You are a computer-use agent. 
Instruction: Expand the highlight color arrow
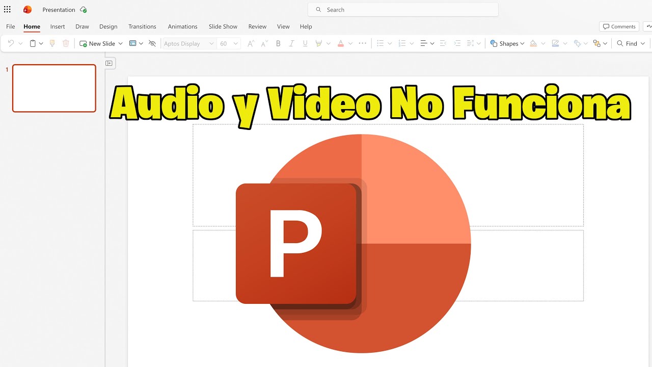coord(329,43)
